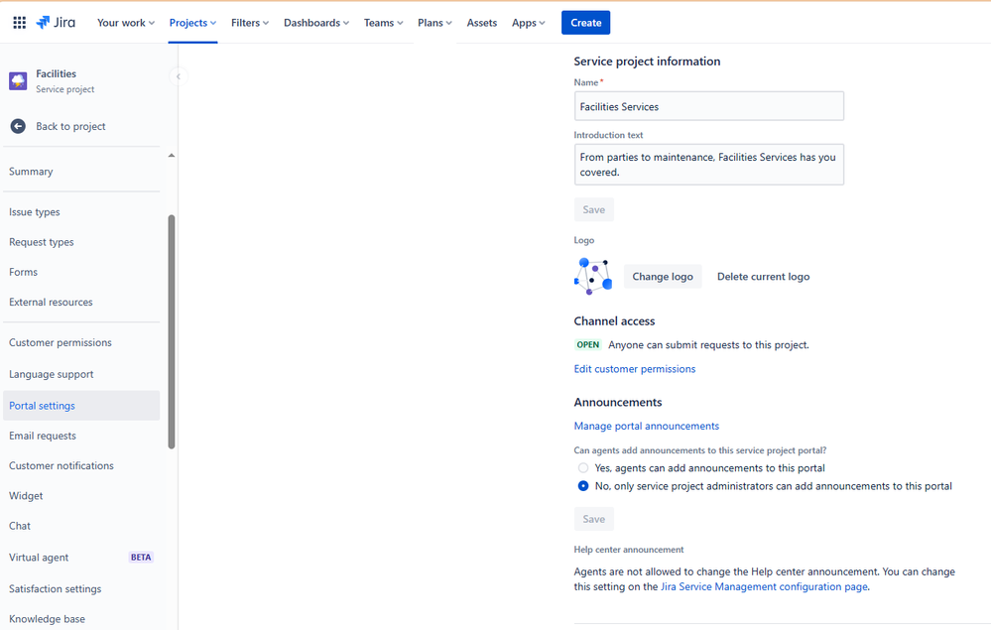Open Summary in the sidebar
This screenshot has height=630, width=991.
[81, 172]
